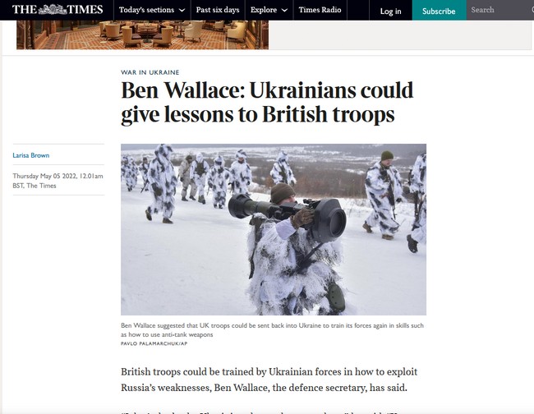
Task: Click the article publication date text
Action: pos(58,181)
